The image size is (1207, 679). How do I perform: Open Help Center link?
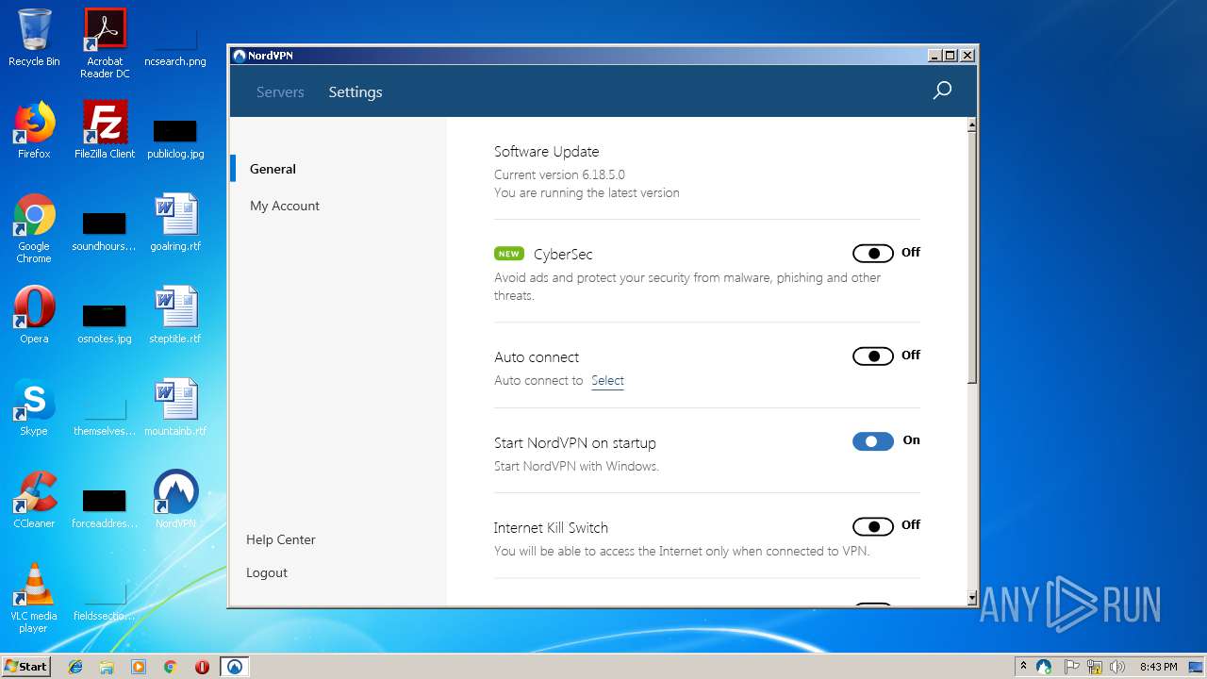pyautogui.click(x=281, y=539)
